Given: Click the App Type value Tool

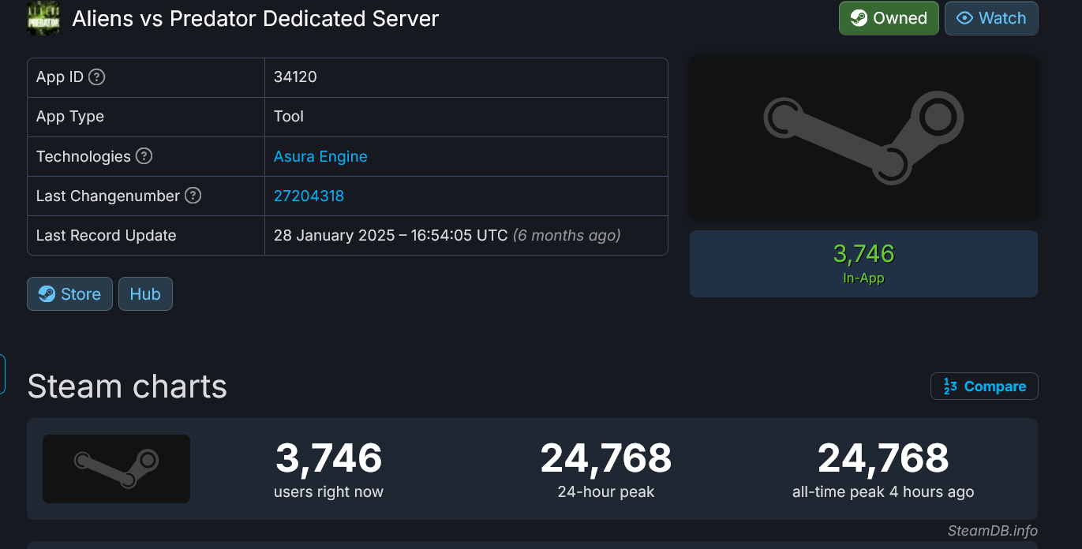Looking at the screenshot, I should click(x=289, y=116).
